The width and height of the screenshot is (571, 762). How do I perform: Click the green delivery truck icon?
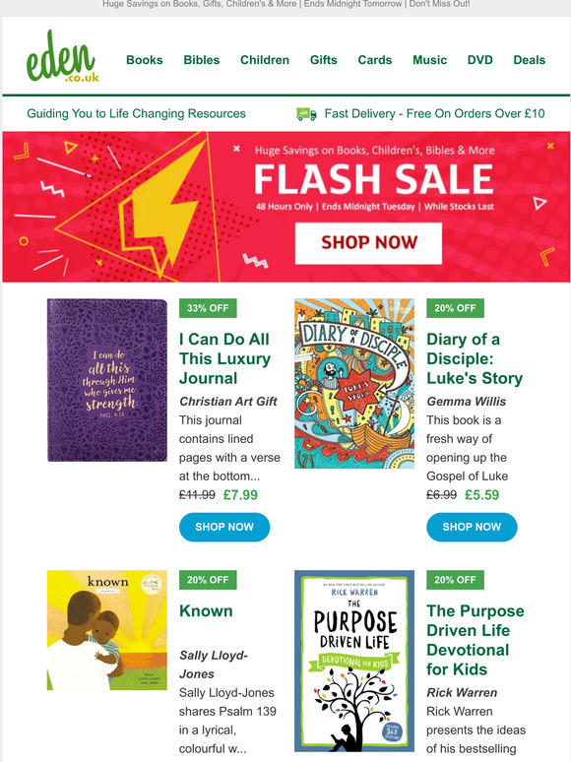(x=306, y=114)
